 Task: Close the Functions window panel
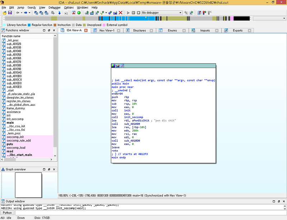54,30
